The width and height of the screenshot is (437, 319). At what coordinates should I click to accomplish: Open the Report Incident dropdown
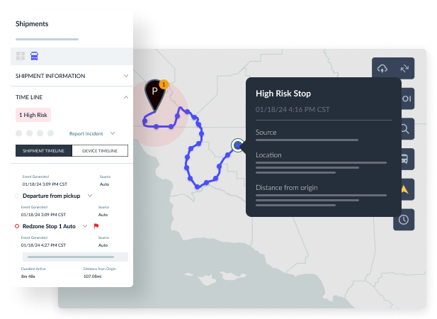(112, 133)
